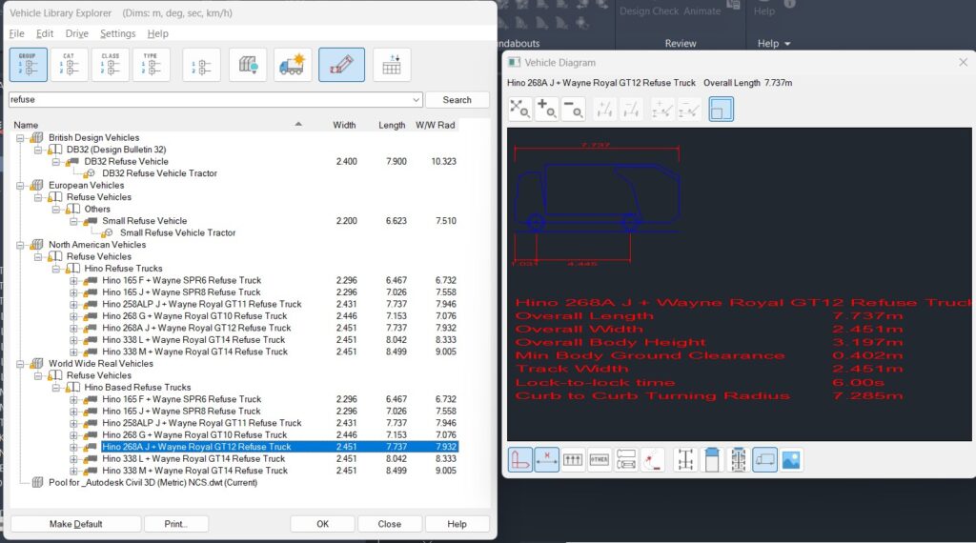Viewport: 976px width, 543px height.
Task: Click the detailed chassis top view icon
Action: (x=739, y=460)
